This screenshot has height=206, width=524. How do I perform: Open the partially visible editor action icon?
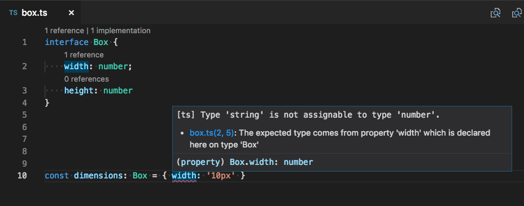[518, 13]
